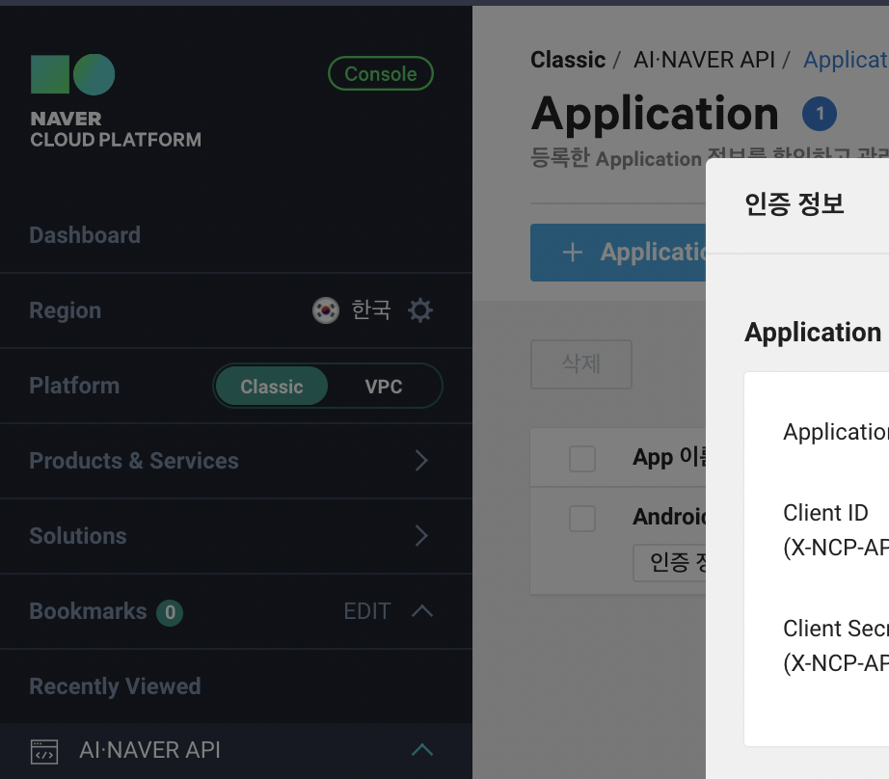Click the Naver Cloud Platform logo
This screenshot has height=779, width=889.
(x=116, y=101)
